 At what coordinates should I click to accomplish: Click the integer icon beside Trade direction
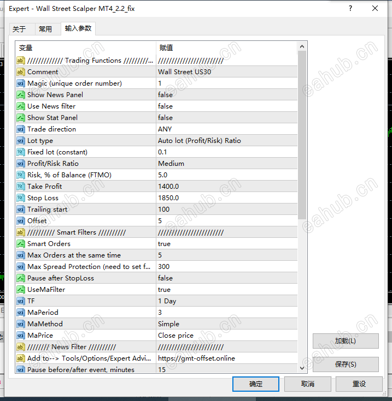click(x=21, y=129)
